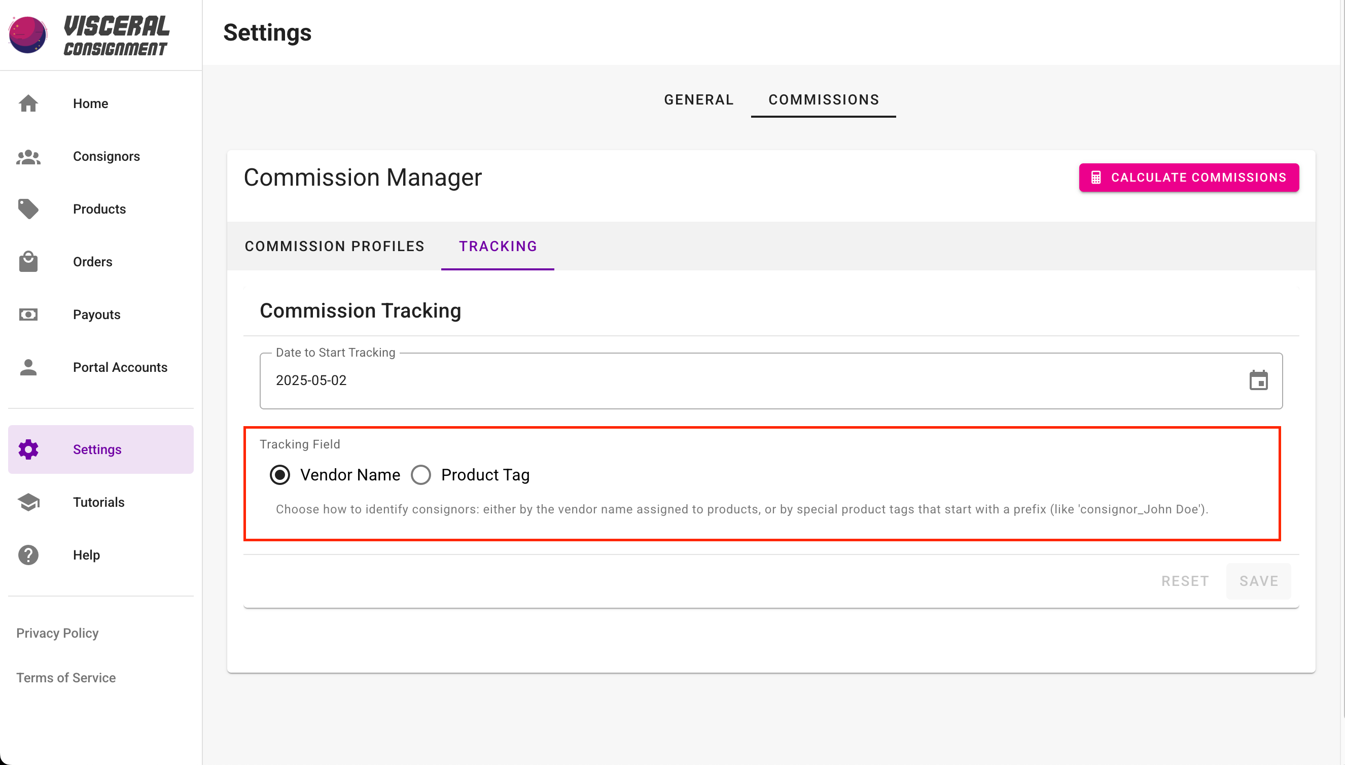Click the Tutorials graduation cap icon
The height and width of the screenshot is (765, 1345).
coord(28,502)
